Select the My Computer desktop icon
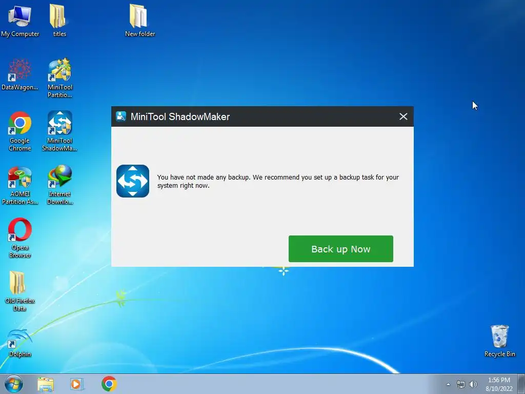This screenshot has height=394, width=525. tap(20, 21)
